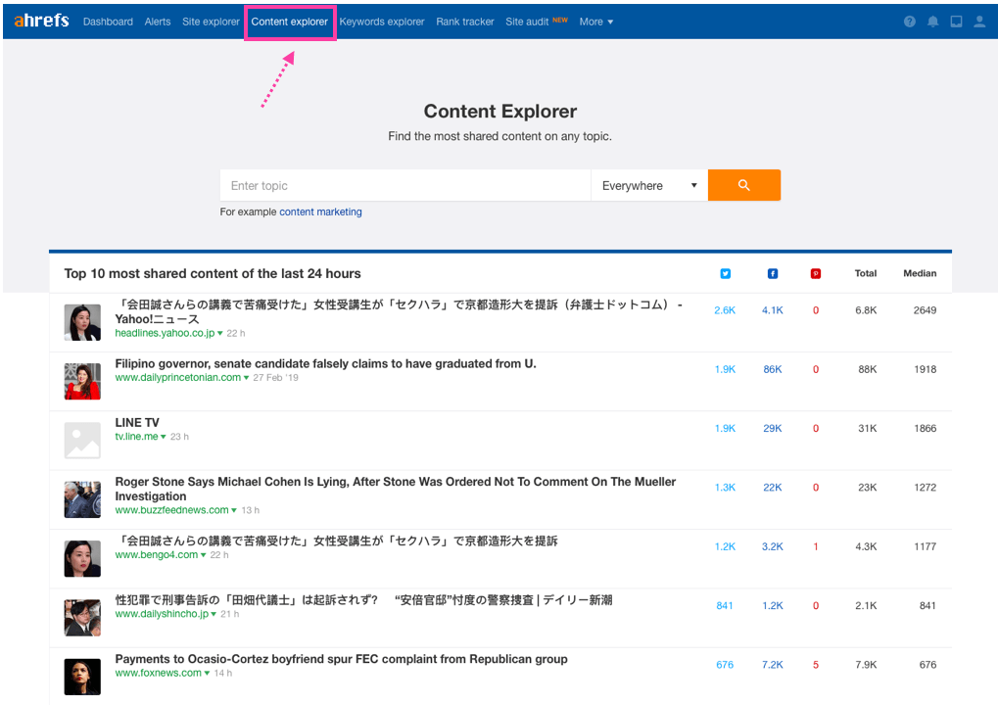Click the desktop/monitor icon in header
This screenshot has height=705, width=998.
pyautogui.click(x=956, y=22)
